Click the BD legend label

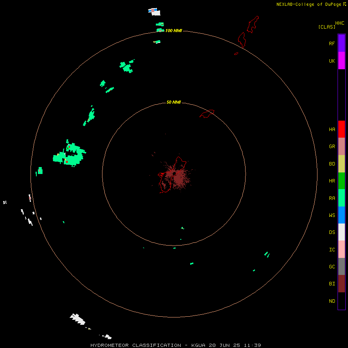coord(332,164)
